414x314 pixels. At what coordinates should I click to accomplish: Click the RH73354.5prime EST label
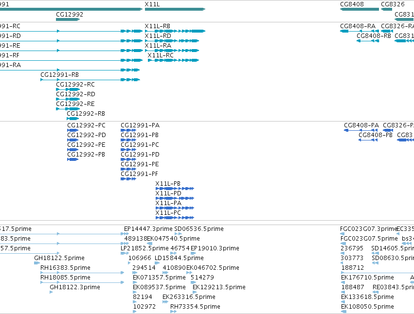(x=196, y=307)
